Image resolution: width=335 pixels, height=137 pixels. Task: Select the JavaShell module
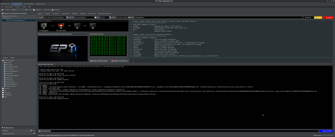click(8, 63)
